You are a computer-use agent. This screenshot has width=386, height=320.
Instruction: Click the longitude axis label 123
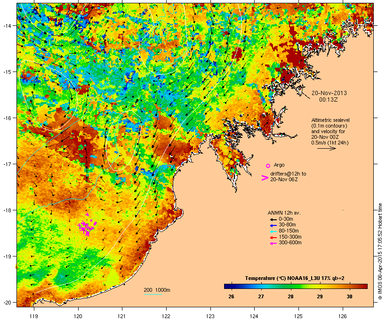pos(210,316)
